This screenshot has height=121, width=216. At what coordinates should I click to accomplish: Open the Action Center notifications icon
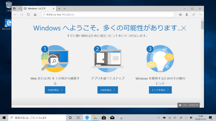pos(211,118)
